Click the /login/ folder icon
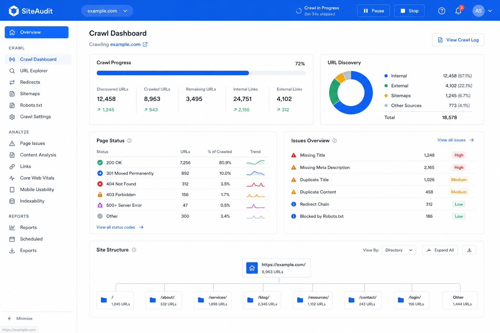The height and width of the screenshot is (333, 500). (x=401, y=300)
